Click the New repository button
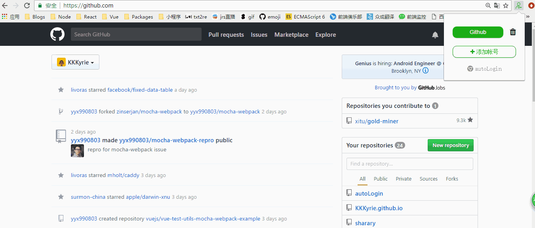Image resolution: width=535 pixels, height=228 pixels. [x=451, y=145]
